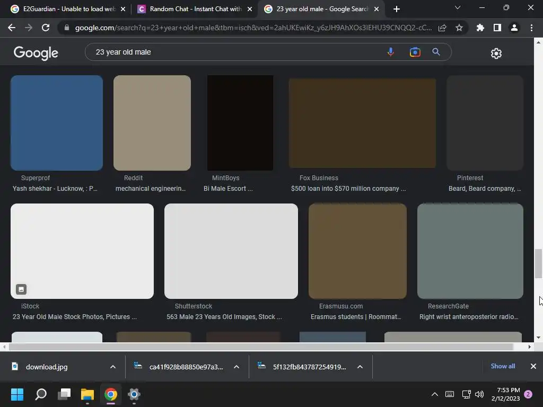Show hidden system tray icons
Screen dimensions: 543x407
pyautogui.click(x=435, y=394)
